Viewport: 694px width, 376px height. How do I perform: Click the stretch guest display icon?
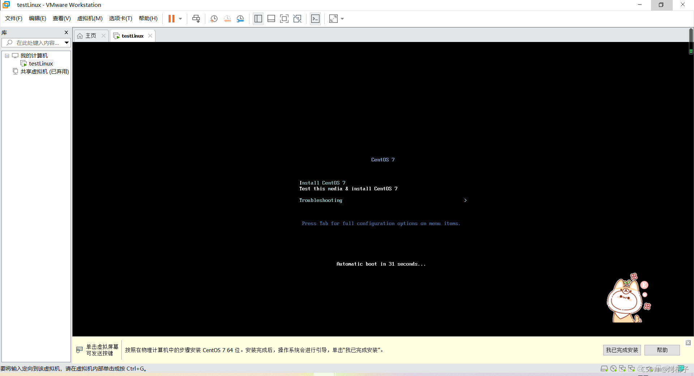pos(333,18)
